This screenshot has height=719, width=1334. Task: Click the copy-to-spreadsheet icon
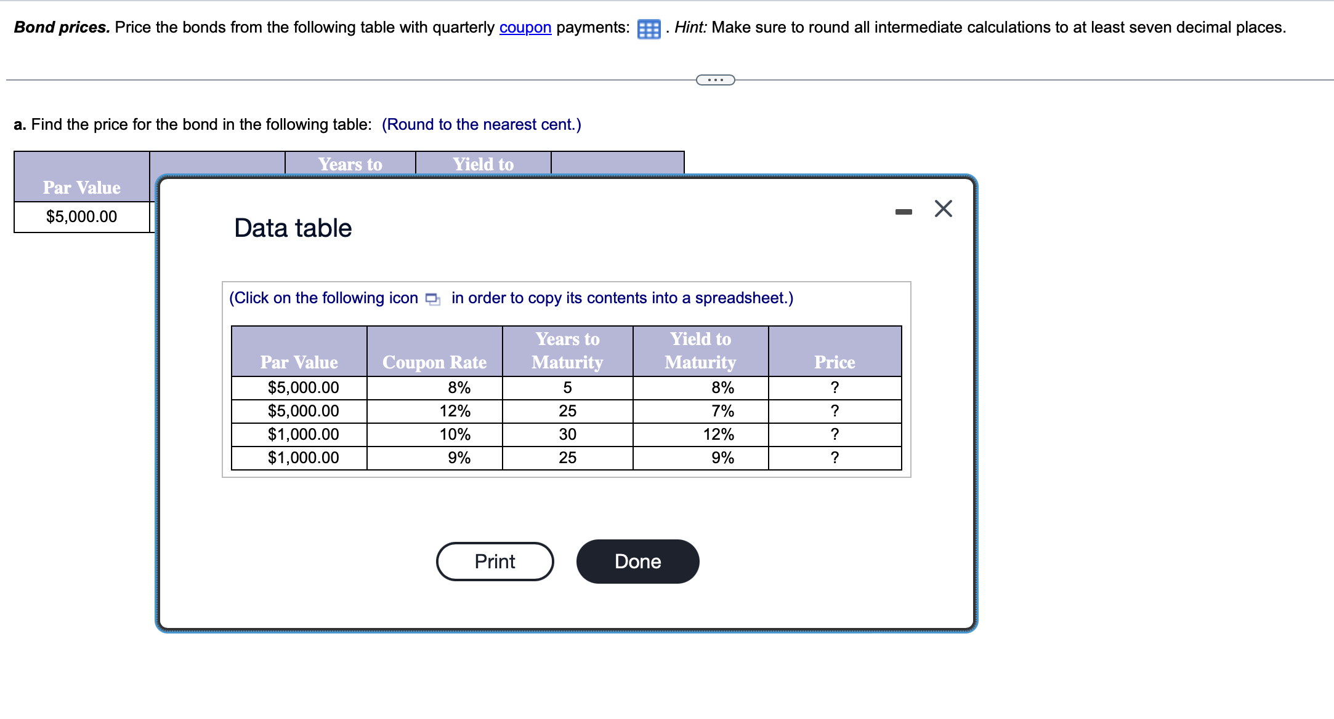[x=432, y=299]
